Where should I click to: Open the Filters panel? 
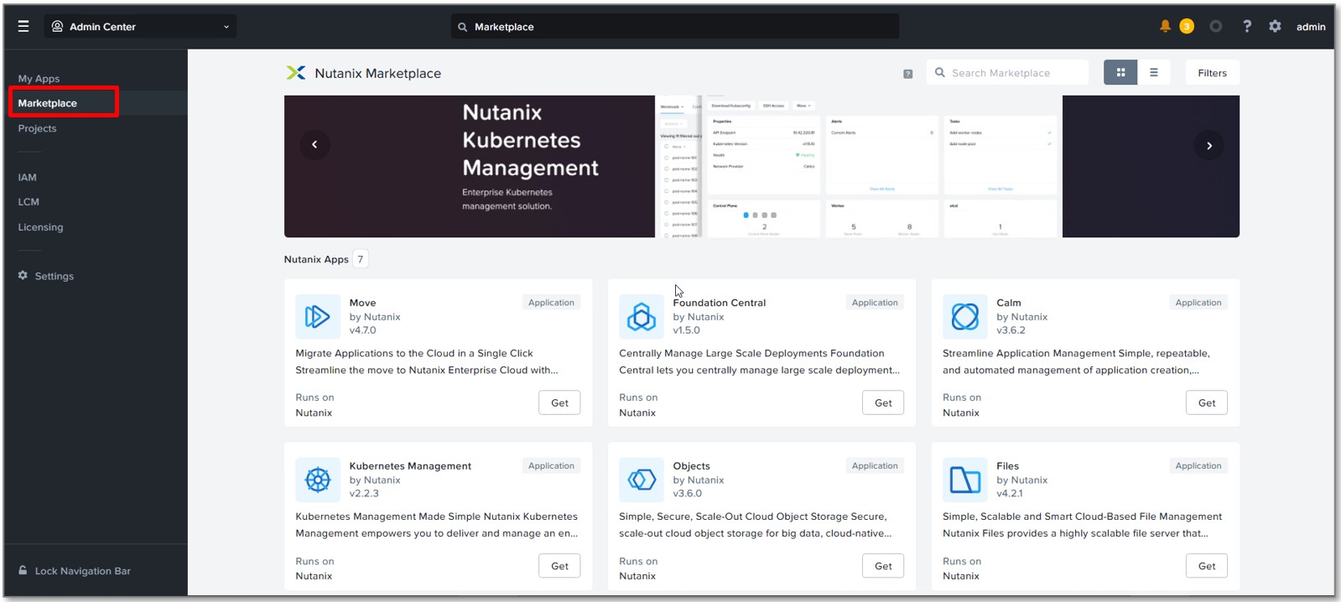point(1212,73)
